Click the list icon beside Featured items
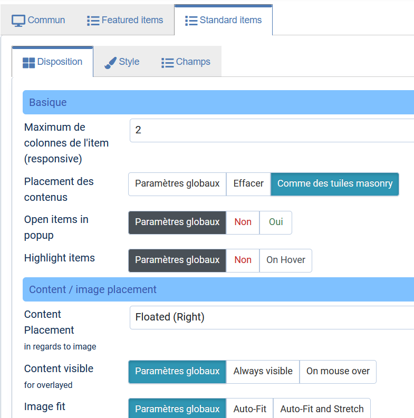The width and height of the screenshot is (414, 418). 93,21
